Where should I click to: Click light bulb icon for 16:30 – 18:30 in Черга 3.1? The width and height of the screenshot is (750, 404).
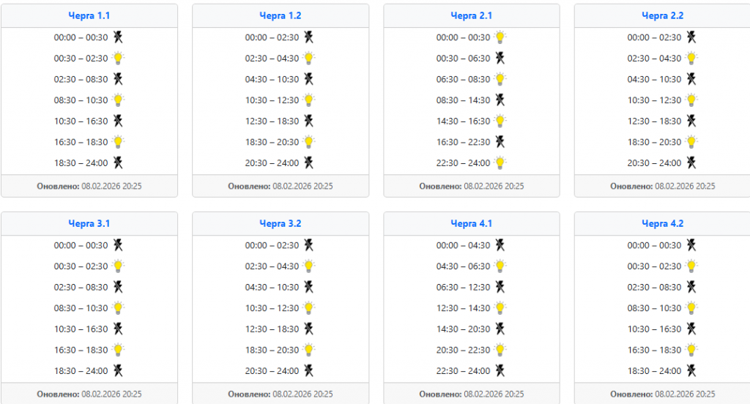(118, 350)
